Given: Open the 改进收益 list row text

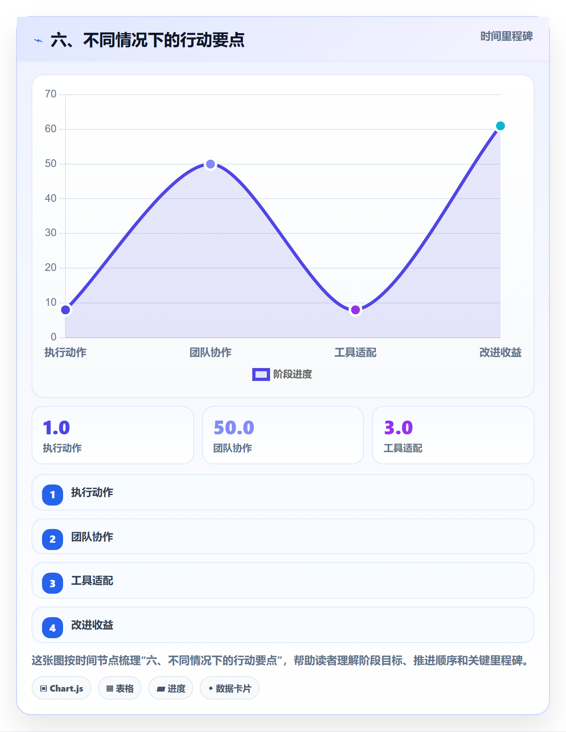Looking at the screenshot, I should [92, 625].
